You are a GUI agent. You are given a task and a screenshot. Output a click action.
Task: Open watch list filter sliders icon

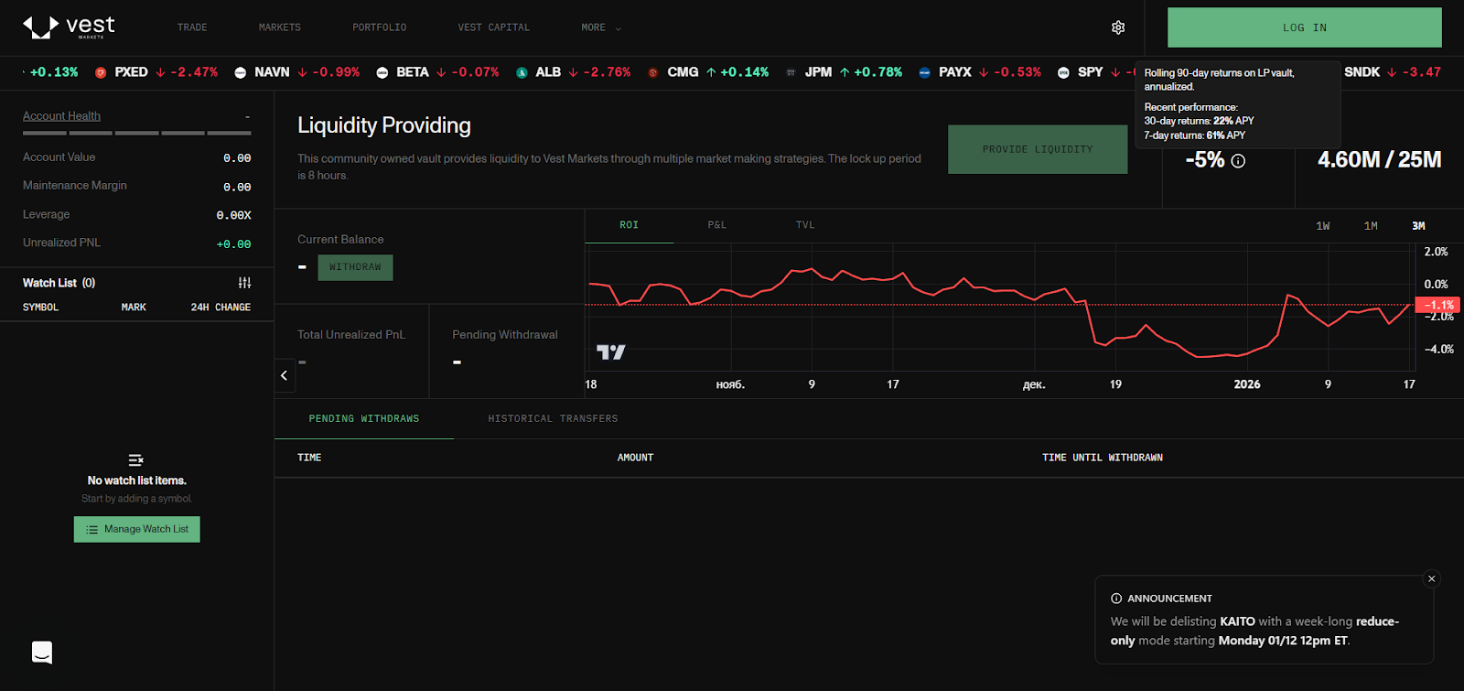coord(244,283)
